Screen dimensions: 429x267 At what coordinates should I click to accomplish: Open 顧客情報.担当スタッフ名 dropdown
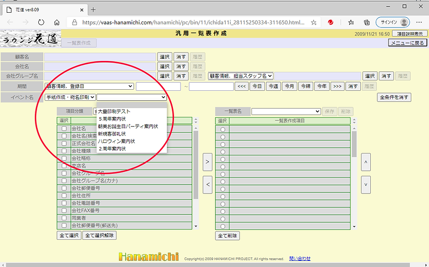[241, 76]
